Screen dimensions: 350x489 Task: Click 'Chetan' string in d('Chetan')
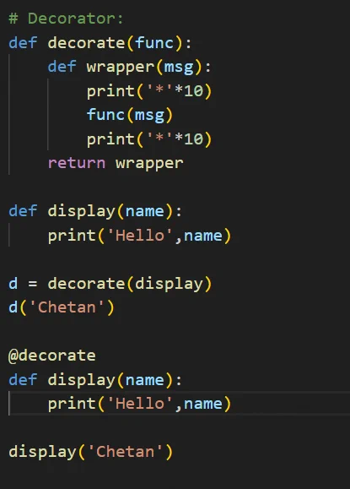click(x=67, y=307)
